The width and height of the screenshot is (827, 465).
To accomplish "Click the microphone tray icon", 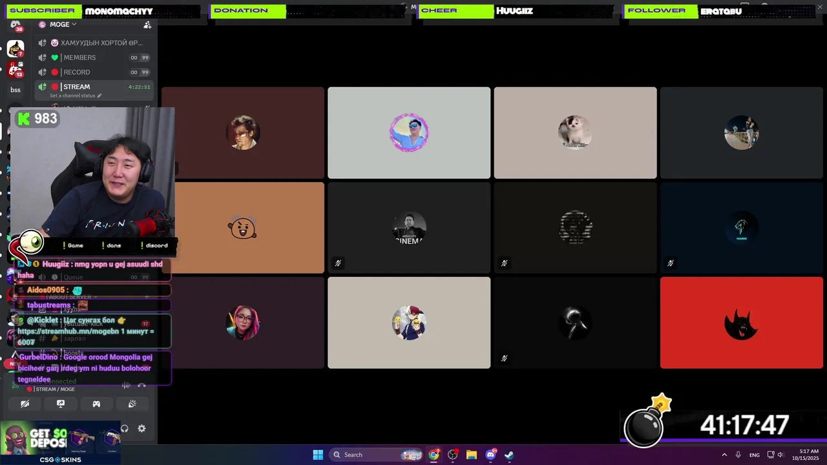I will click(x=738, y=455).
